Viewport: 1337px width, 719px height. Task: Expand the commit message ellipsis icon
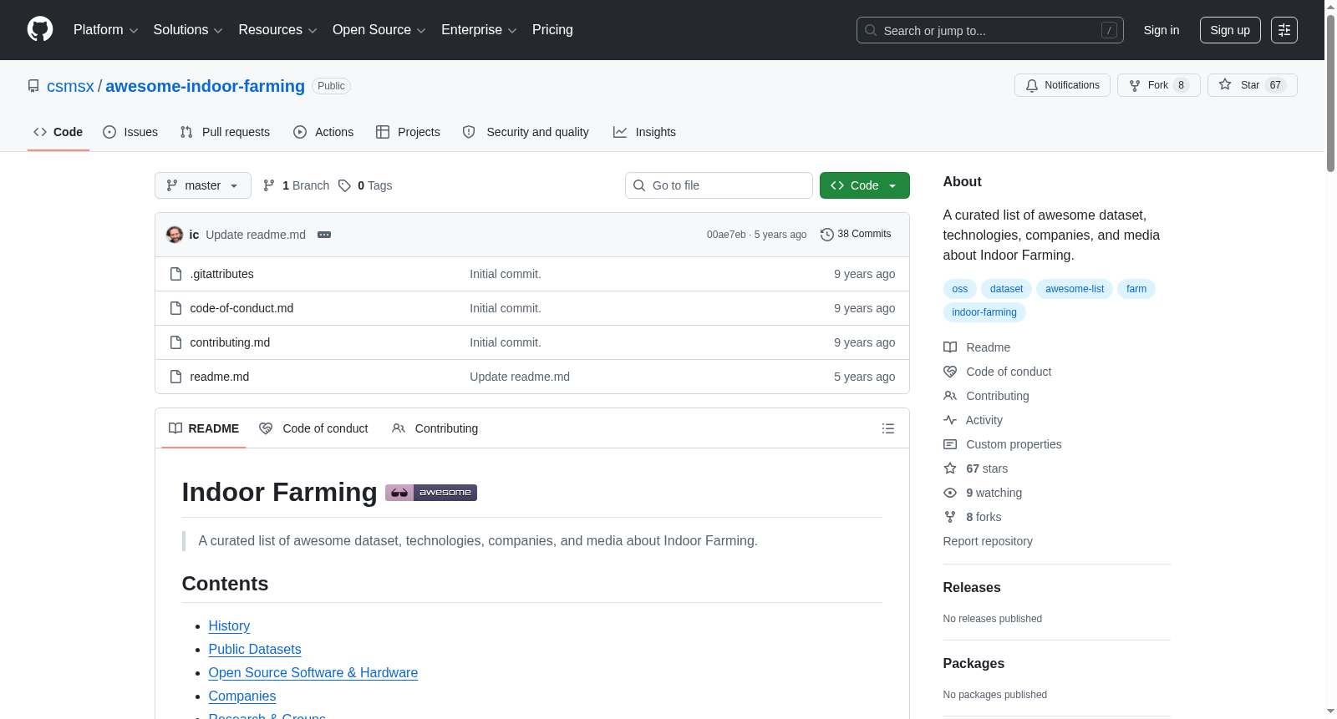[324, 235]
